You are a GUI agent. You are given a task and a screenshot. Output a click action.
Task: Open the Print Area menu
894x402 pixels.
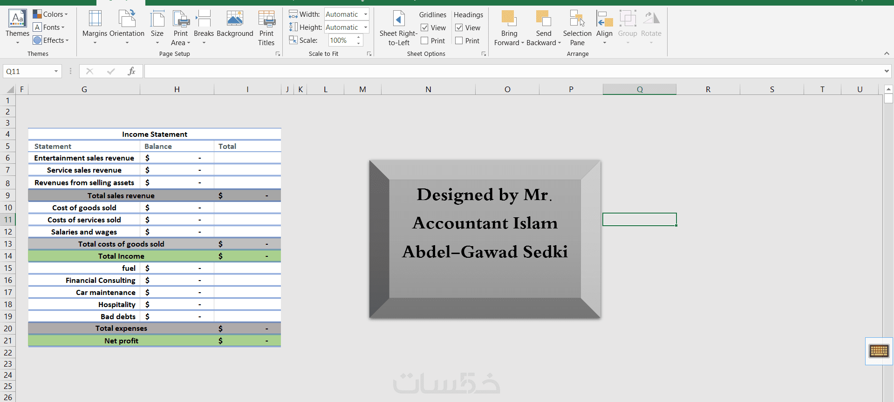pos(180,27)
